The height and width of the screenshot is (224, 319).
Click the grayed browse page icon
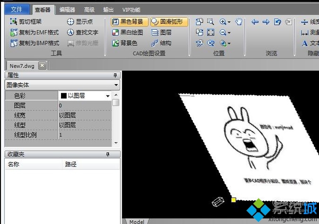point(288,22)
